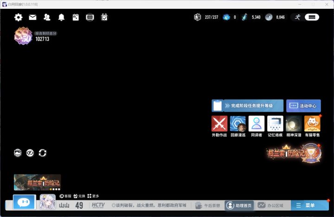Open the notification bell icon

[61, 17]
